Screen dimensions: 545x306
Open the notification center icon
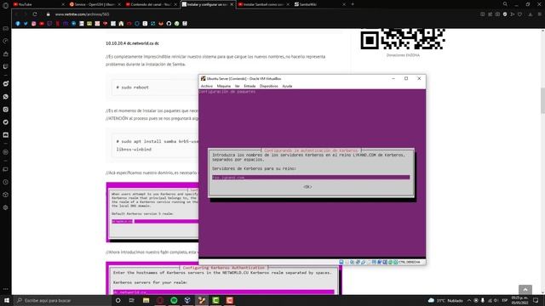536,300
